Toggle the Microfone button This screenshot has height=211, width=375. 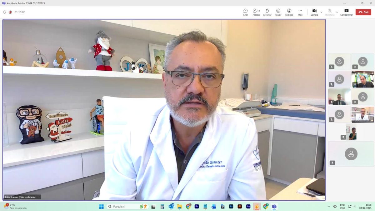click(x=329, y=12)
